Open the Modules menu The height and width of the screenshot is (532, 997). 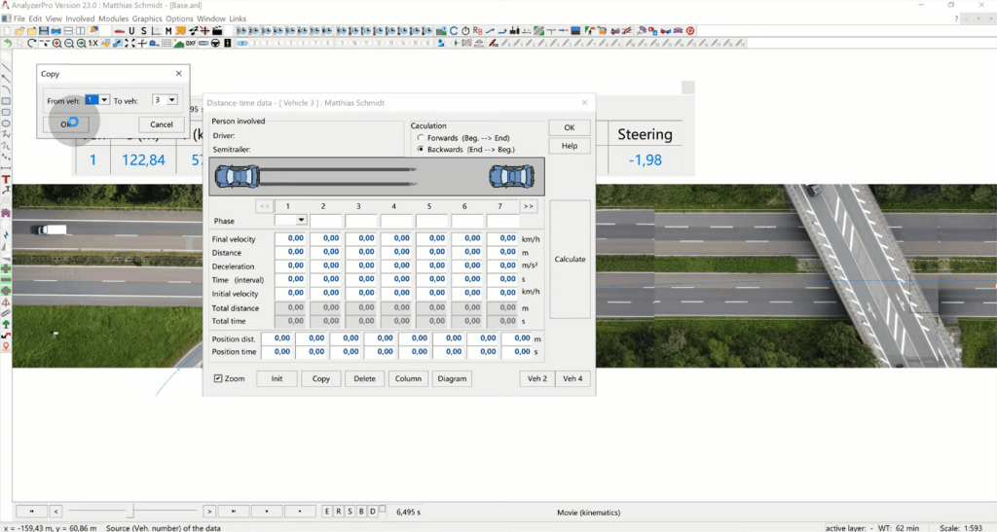pos(113,18)
